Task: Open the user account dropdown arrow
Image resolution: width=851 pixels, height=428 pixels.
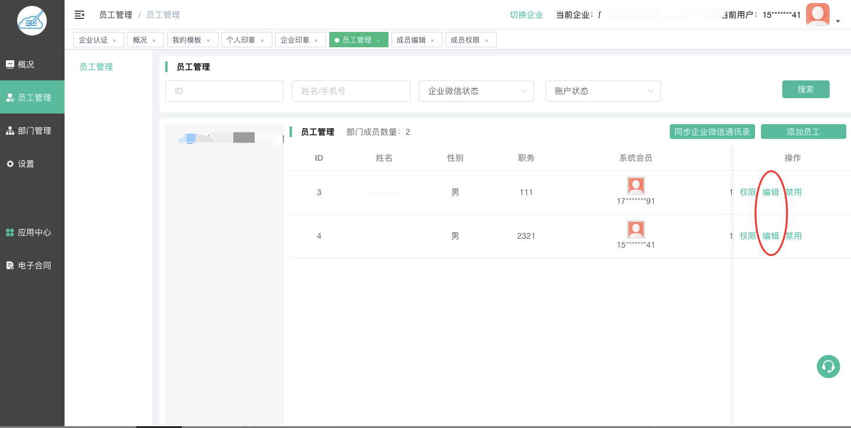Action: (838, 21)
